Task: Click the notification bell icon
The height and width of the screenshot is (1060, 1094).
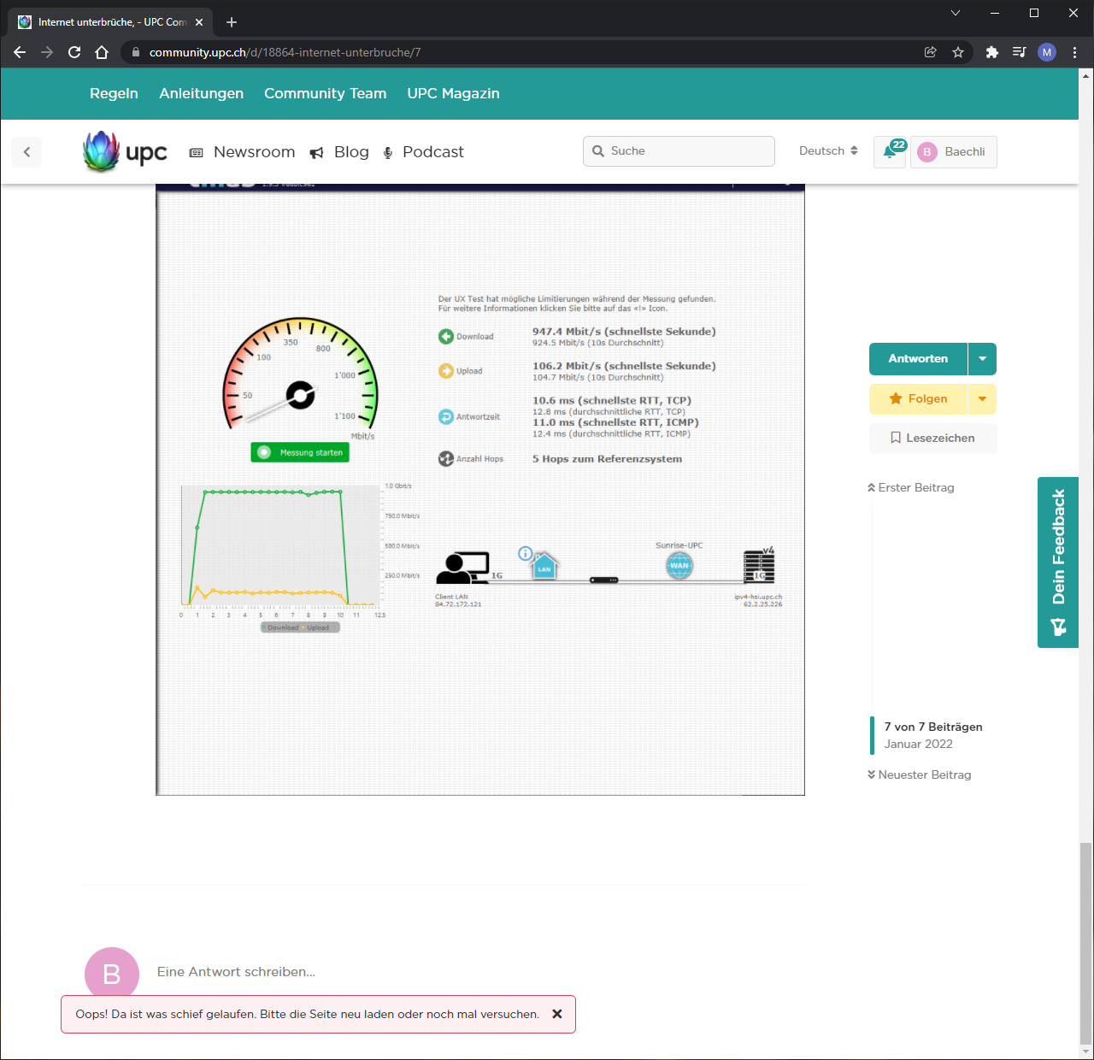Action: pos(889,152)
